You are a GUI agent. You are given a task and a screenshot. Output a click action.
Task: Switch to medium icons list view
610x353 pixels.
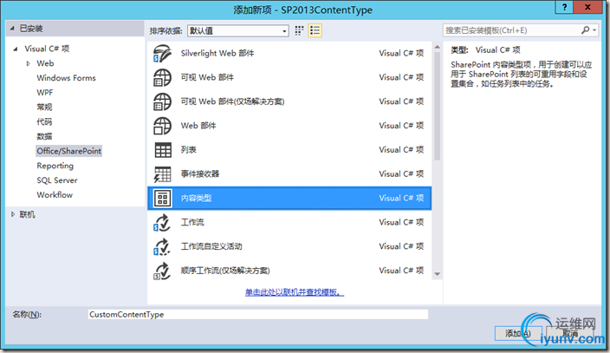coord(315,30)
